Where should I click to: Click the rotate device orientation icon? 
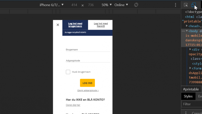pos(136,5)
